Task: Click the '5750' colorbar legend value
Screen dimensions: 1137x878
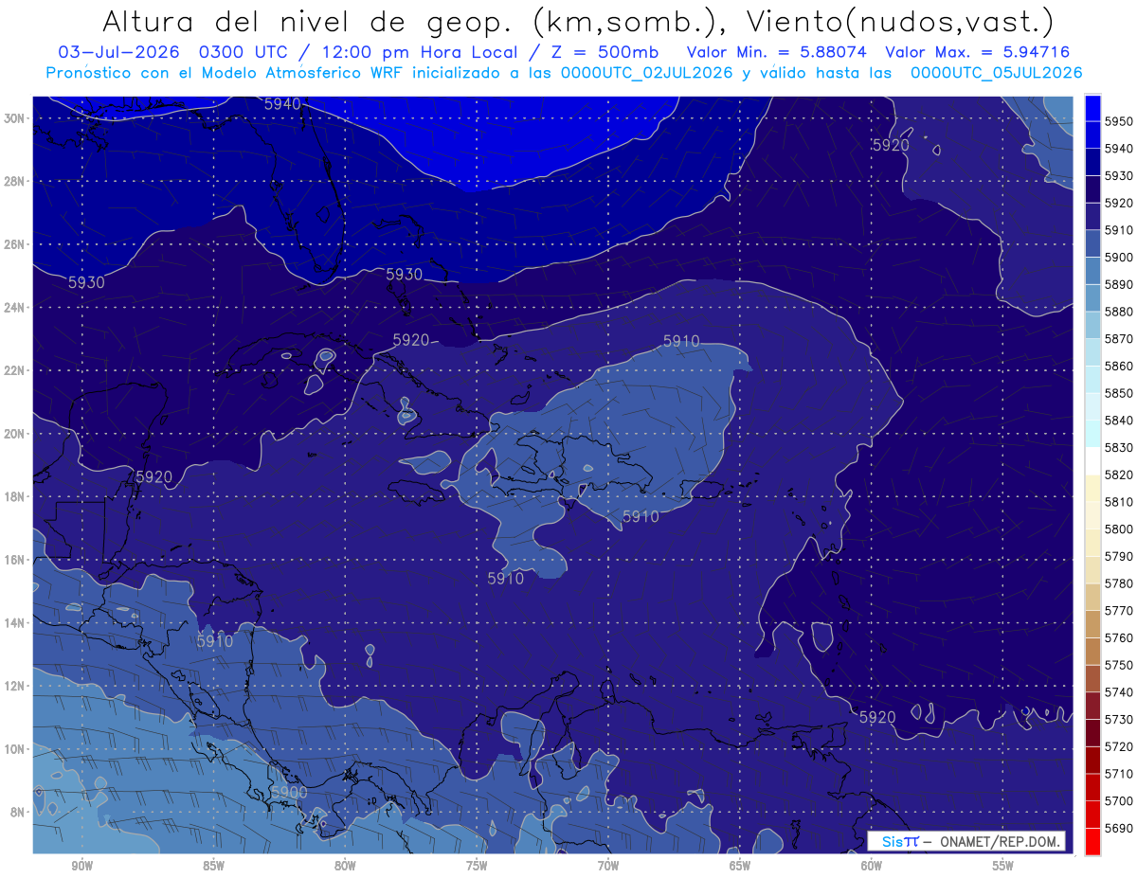Action: click(1120, 665)
